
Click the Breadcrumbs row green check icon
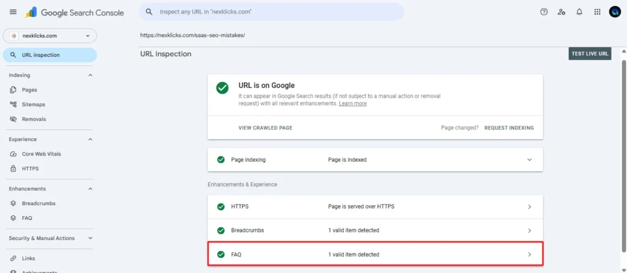click(x=220, y=230)
